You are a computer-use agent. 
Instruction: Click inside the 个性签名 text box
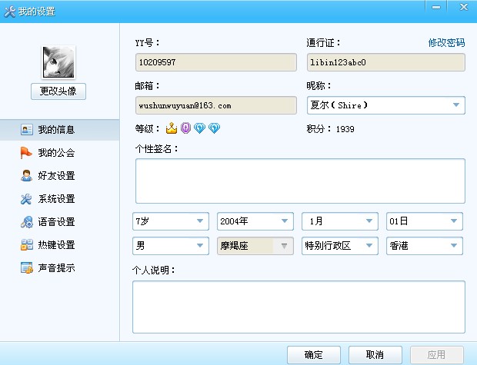click(300, 181)
